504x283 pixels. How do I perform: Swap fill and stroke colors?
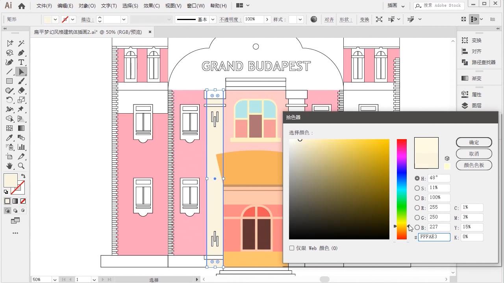pyautogui.click(x=23, y=176)
